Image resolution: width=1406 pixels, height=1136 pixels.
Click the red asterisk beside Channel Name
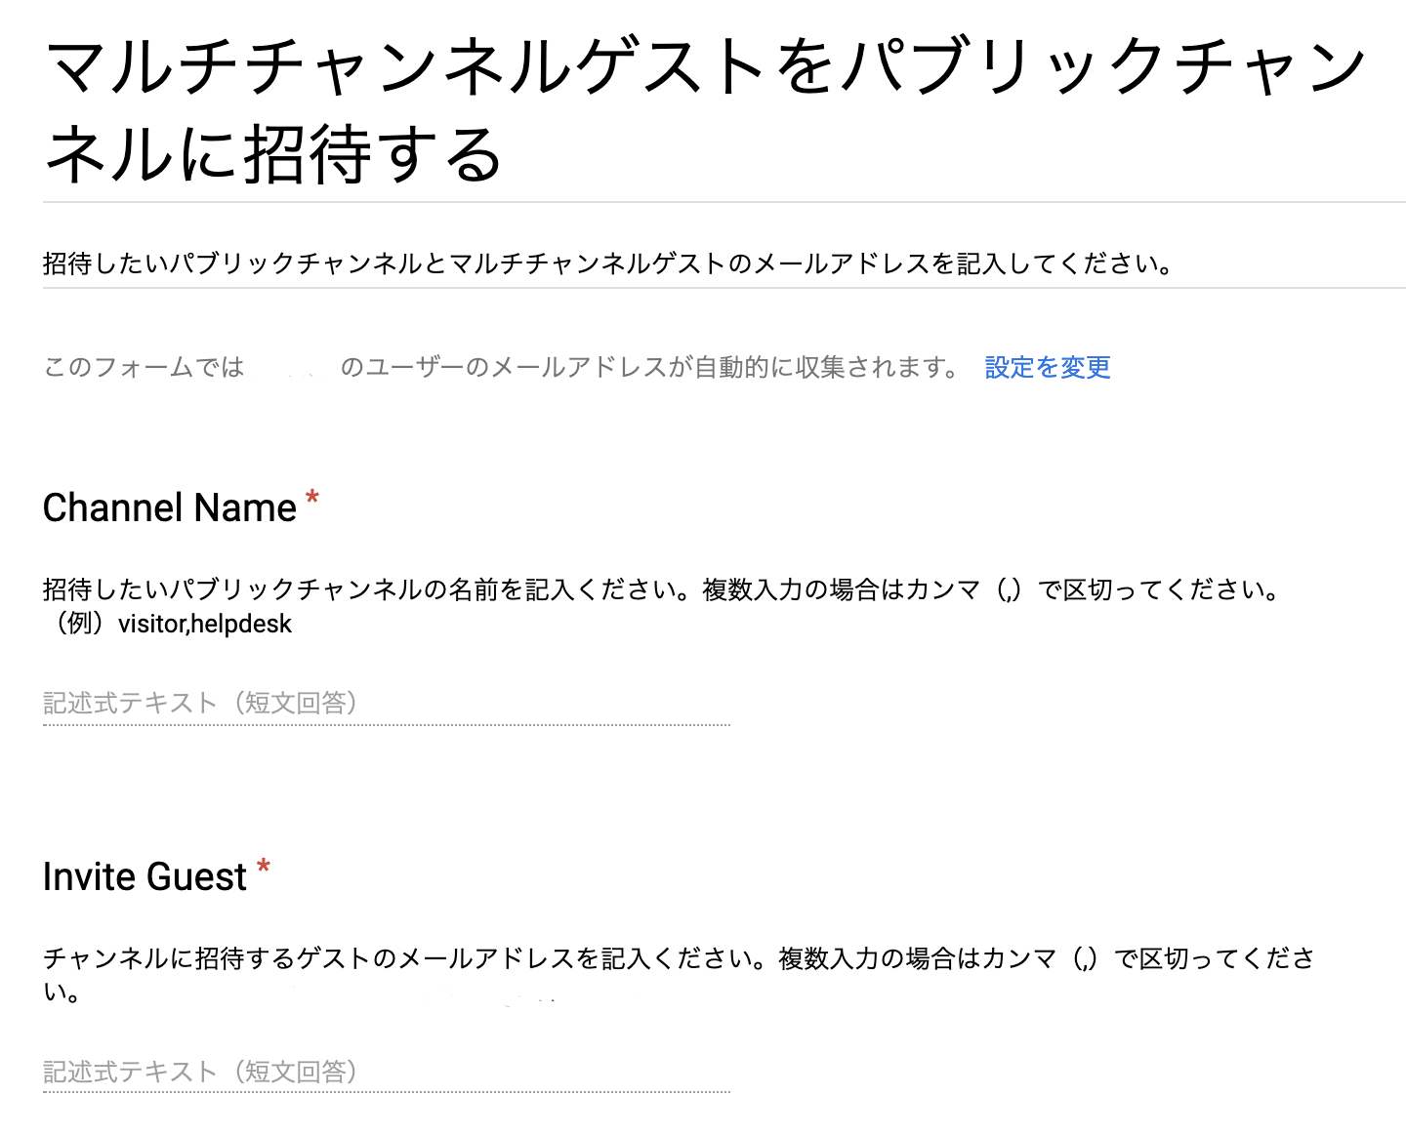point(312,499)
